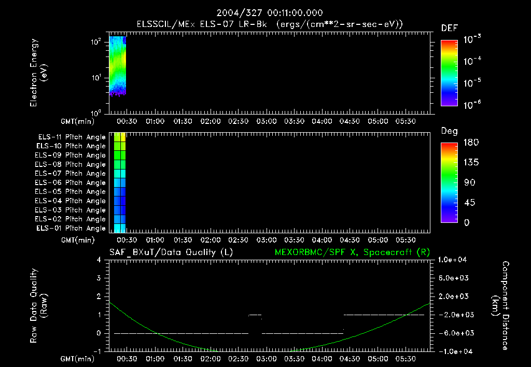Click the GMT(min) label under the top panel
Image resolution: width=531 pixels, height=367 pixels.
[78, 121]
